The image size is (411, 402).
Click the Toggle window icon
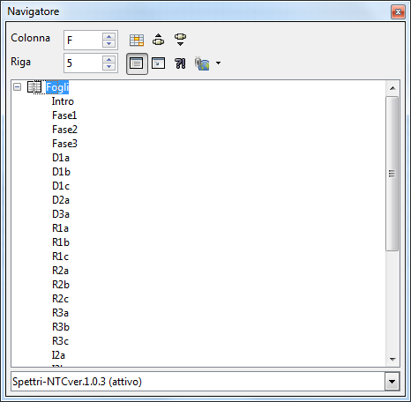pyautogui.click(x=159, y=63)
